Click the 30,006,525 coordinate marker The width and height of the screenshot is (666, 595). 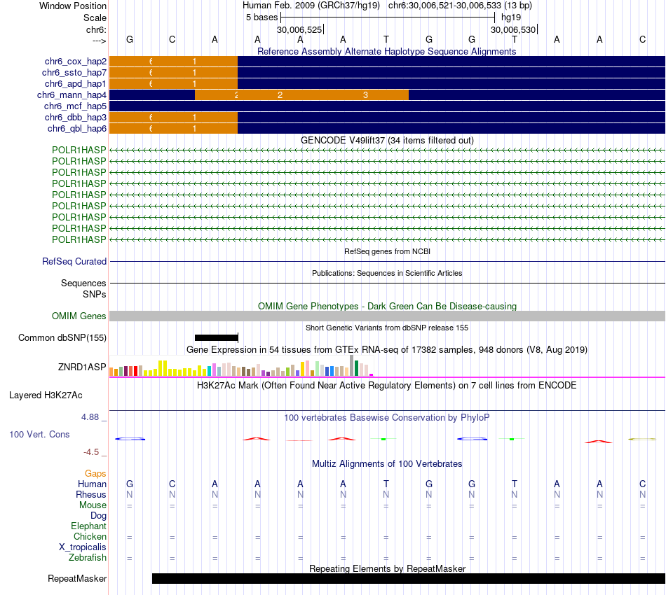(299, 29)
